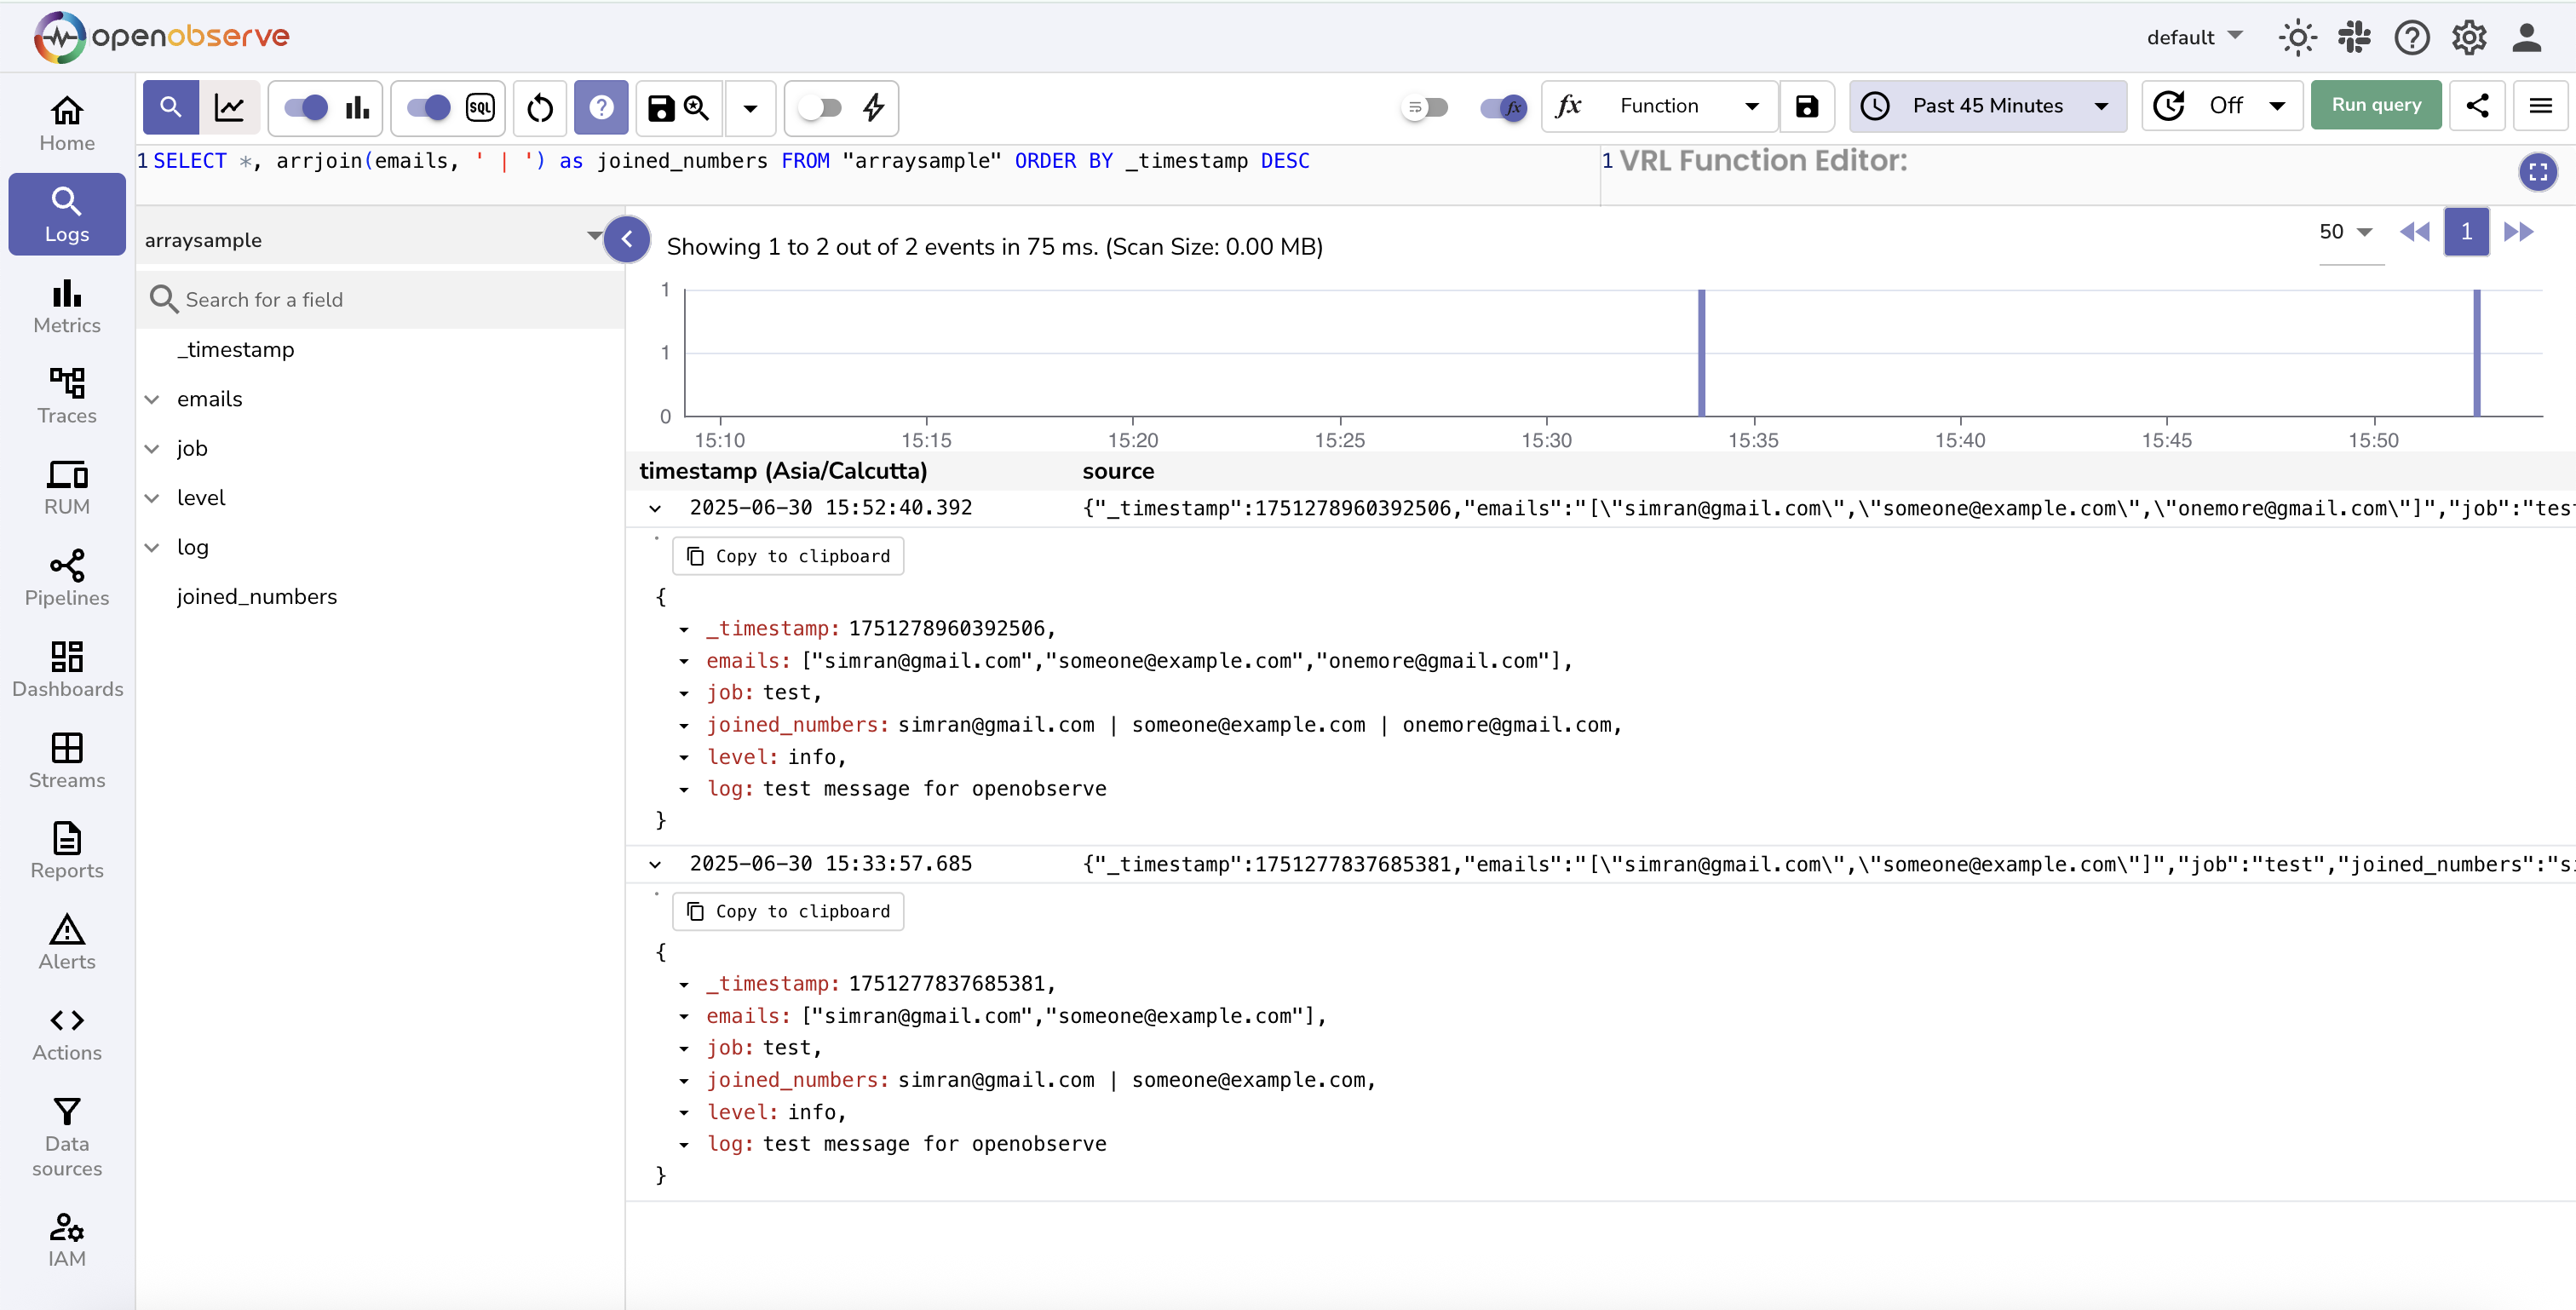Click the 15:33 histogram bar
Screen dimensions: 2576x1310
1701,353
